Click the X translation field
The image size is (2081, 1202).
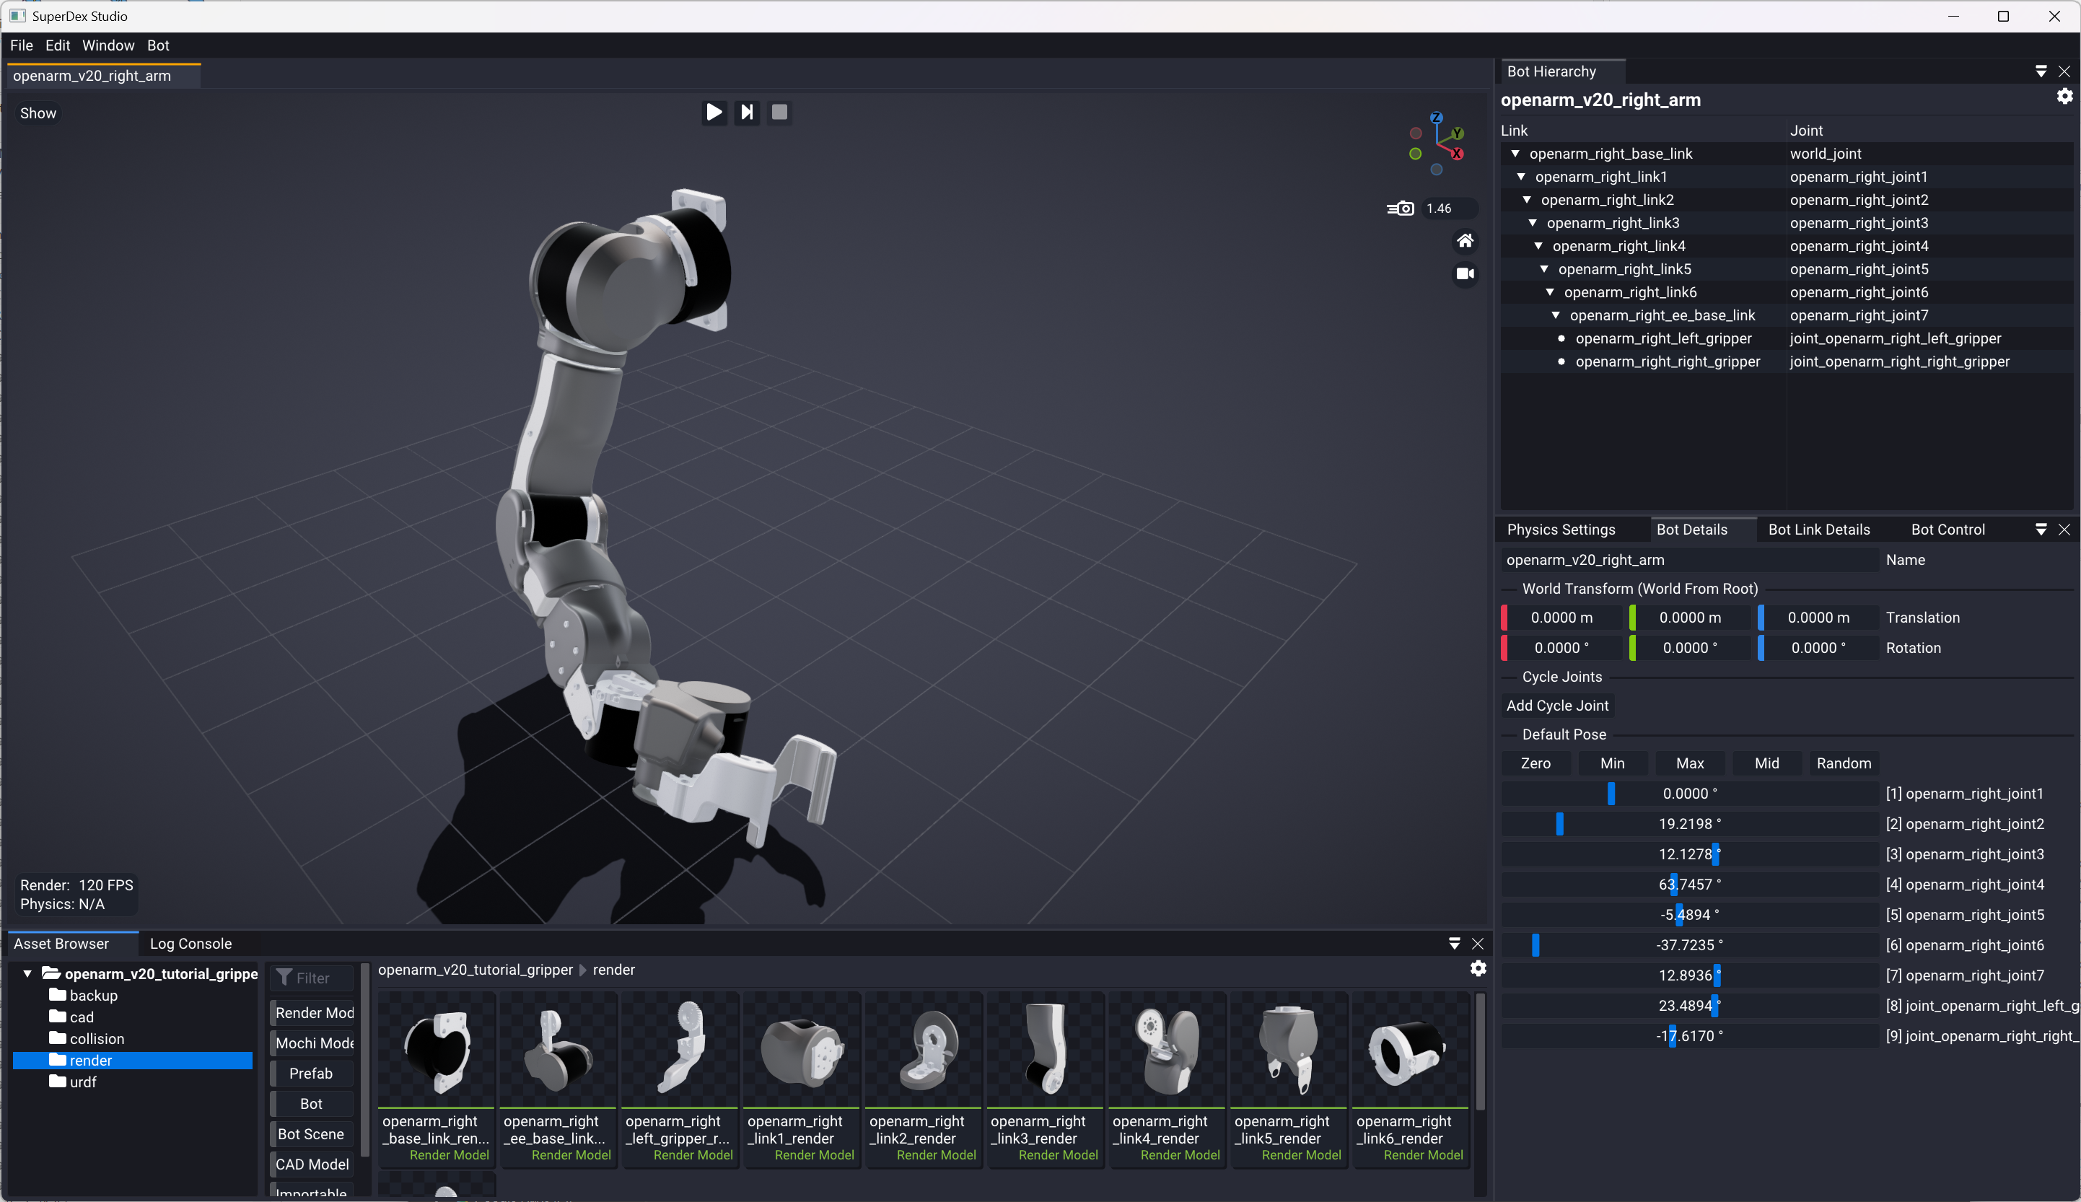[1561, 618]
